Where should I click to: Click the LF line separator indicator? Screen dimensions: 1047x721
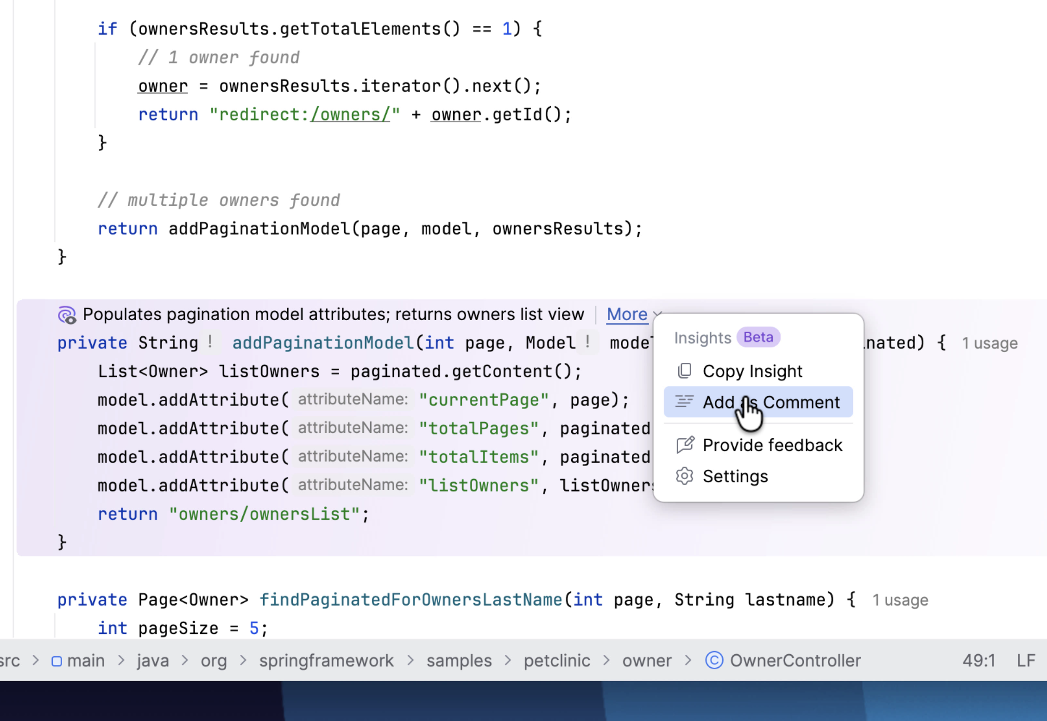tap(1026, 661)
